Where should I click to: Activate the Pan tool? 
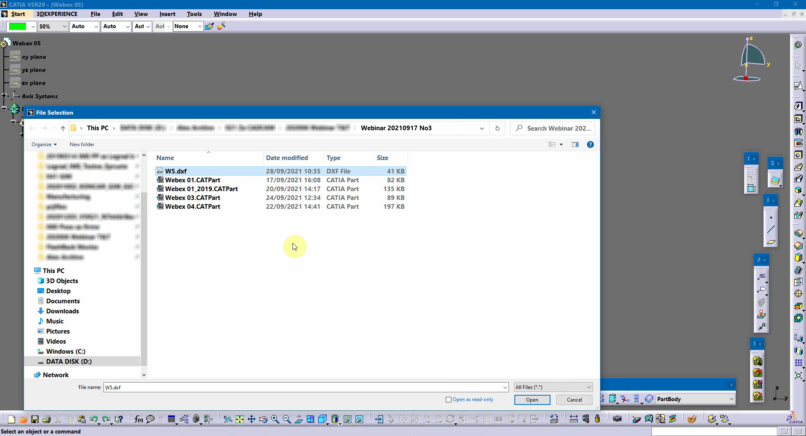coord(251,419)
